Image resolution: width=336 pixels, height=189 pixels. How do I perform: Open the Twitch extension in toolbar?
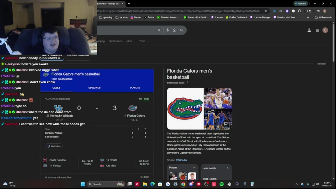tap(287, 11)
